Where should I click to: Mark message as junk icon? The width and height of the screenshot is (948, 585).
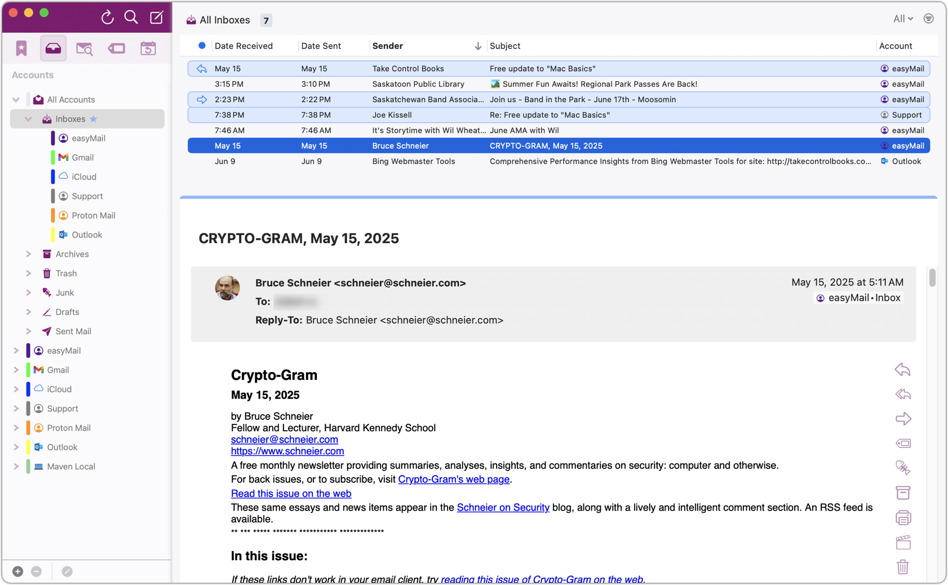click(x=902, y=468)
